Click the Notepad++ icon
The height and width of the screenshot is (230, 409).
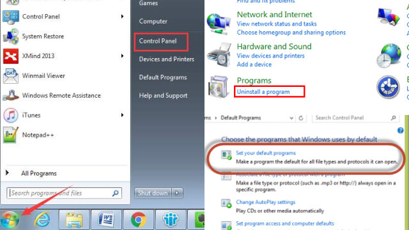pyautogui.click(x=11, y=135)
